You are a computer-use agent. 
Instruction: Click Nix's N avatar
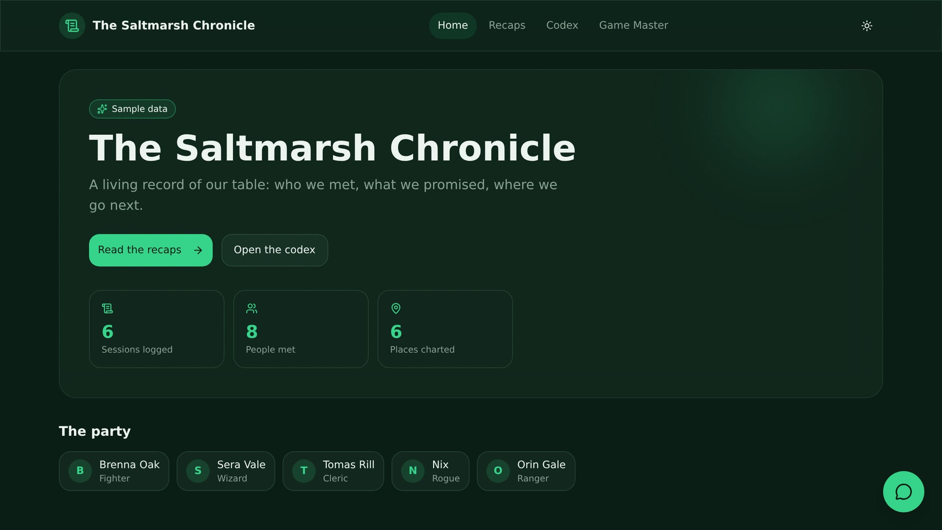click(x=413, y=471)
